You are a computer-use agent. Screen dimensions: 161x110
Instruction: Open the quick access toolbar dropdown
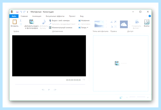tap(28, 12)
